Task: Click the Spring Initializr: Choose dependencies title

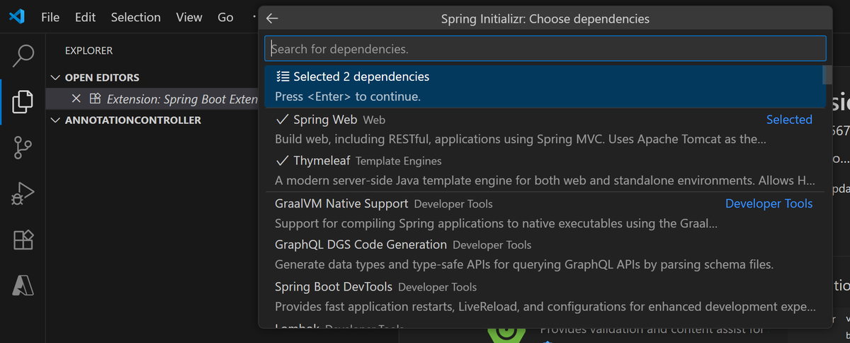Action: tap(545, 19)
